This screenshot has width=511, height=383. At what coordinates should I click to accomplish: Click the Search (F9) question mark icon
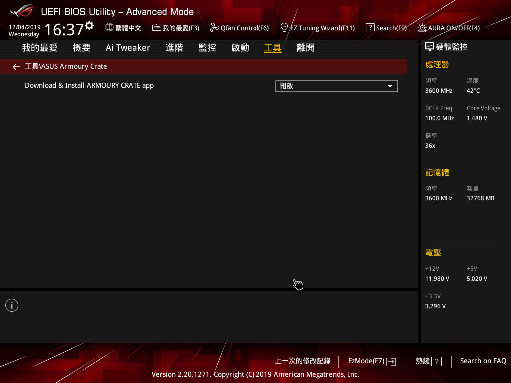(x=370, y=28)
